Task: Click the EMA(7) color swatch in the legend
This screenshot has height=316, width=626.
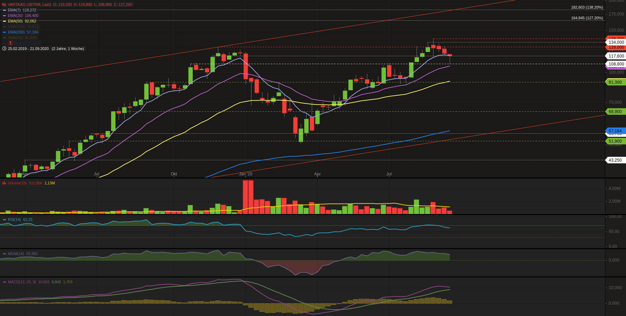Action: tap(4, 10)
